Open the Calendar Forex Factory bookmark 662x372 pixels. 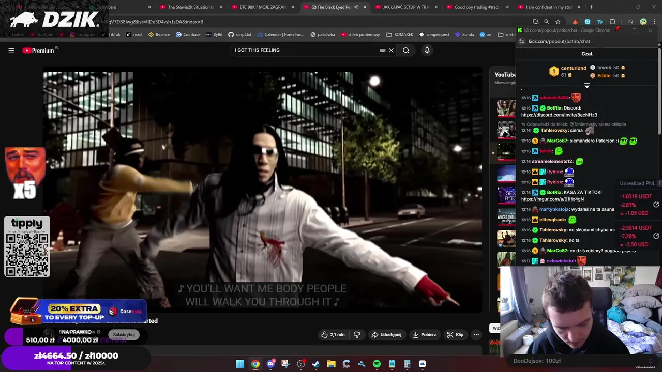tap(280, 35)
